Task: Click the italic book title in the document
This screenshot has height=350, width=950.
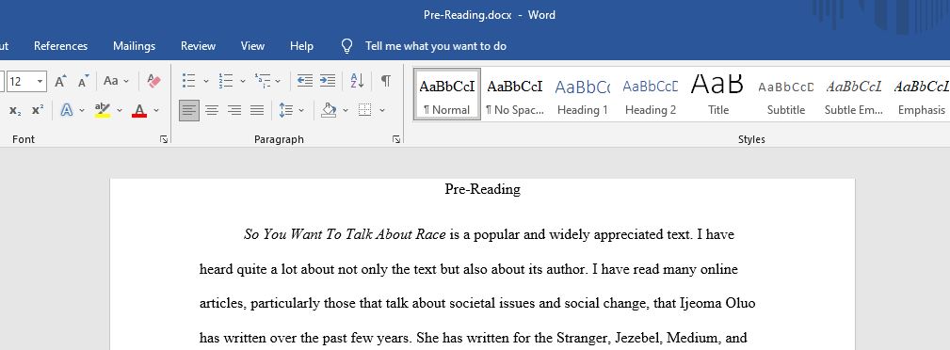Action: [x=345, y=235]
